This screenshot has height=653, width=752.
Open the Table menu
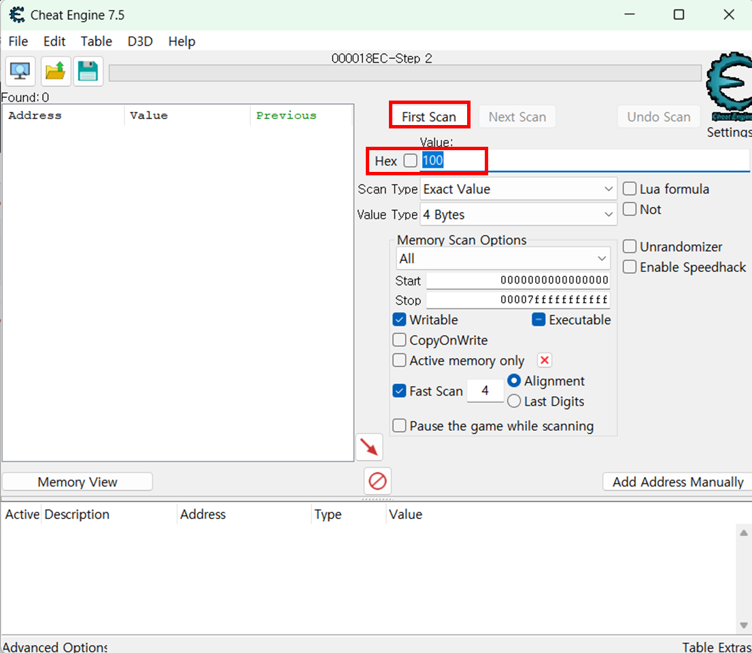click(x=96, y=41)
